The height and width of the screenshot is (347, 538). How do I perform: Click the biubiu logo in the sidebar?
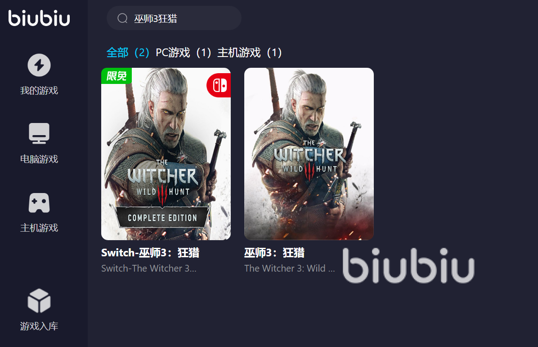click(39, 18)
